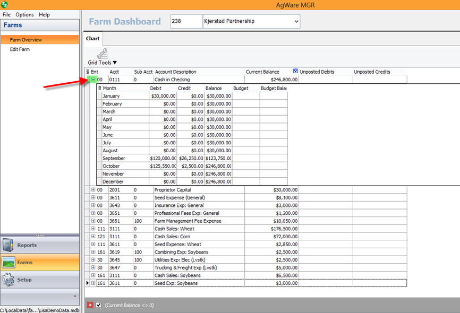Select Farm Overview in sidebar
460x313 pixels.
tap(25, 40)
